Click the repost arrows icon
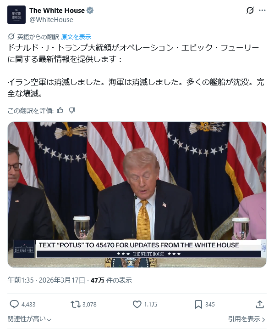274x329 pixels. [76, 304]
